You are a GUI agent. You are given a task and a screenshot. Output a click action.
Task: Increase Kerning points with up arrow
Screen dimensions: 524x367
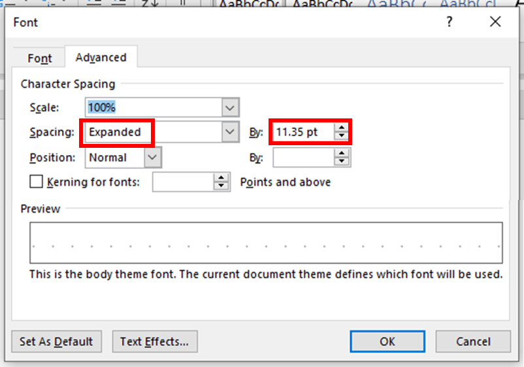tap(222, 178)
